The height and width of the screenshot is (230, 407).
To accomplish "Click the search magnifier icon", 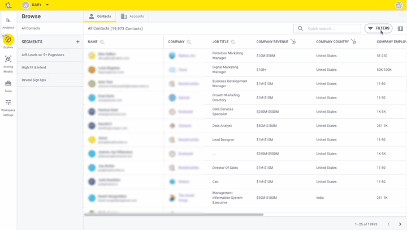I will coord(300,28).
